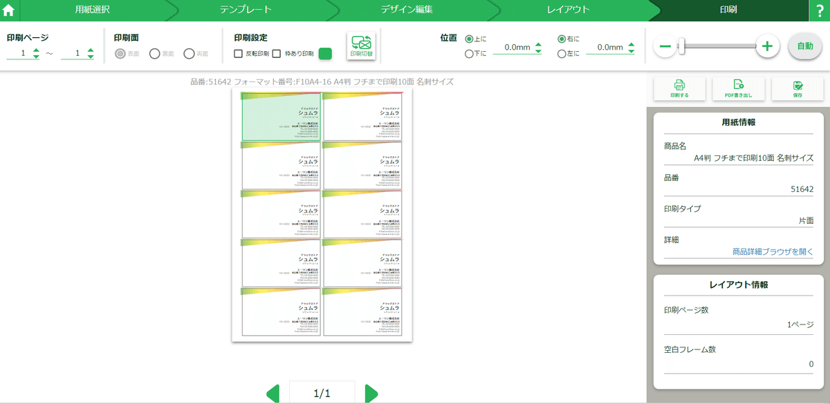Select the 両面 print side radio

tap(189, 53)
